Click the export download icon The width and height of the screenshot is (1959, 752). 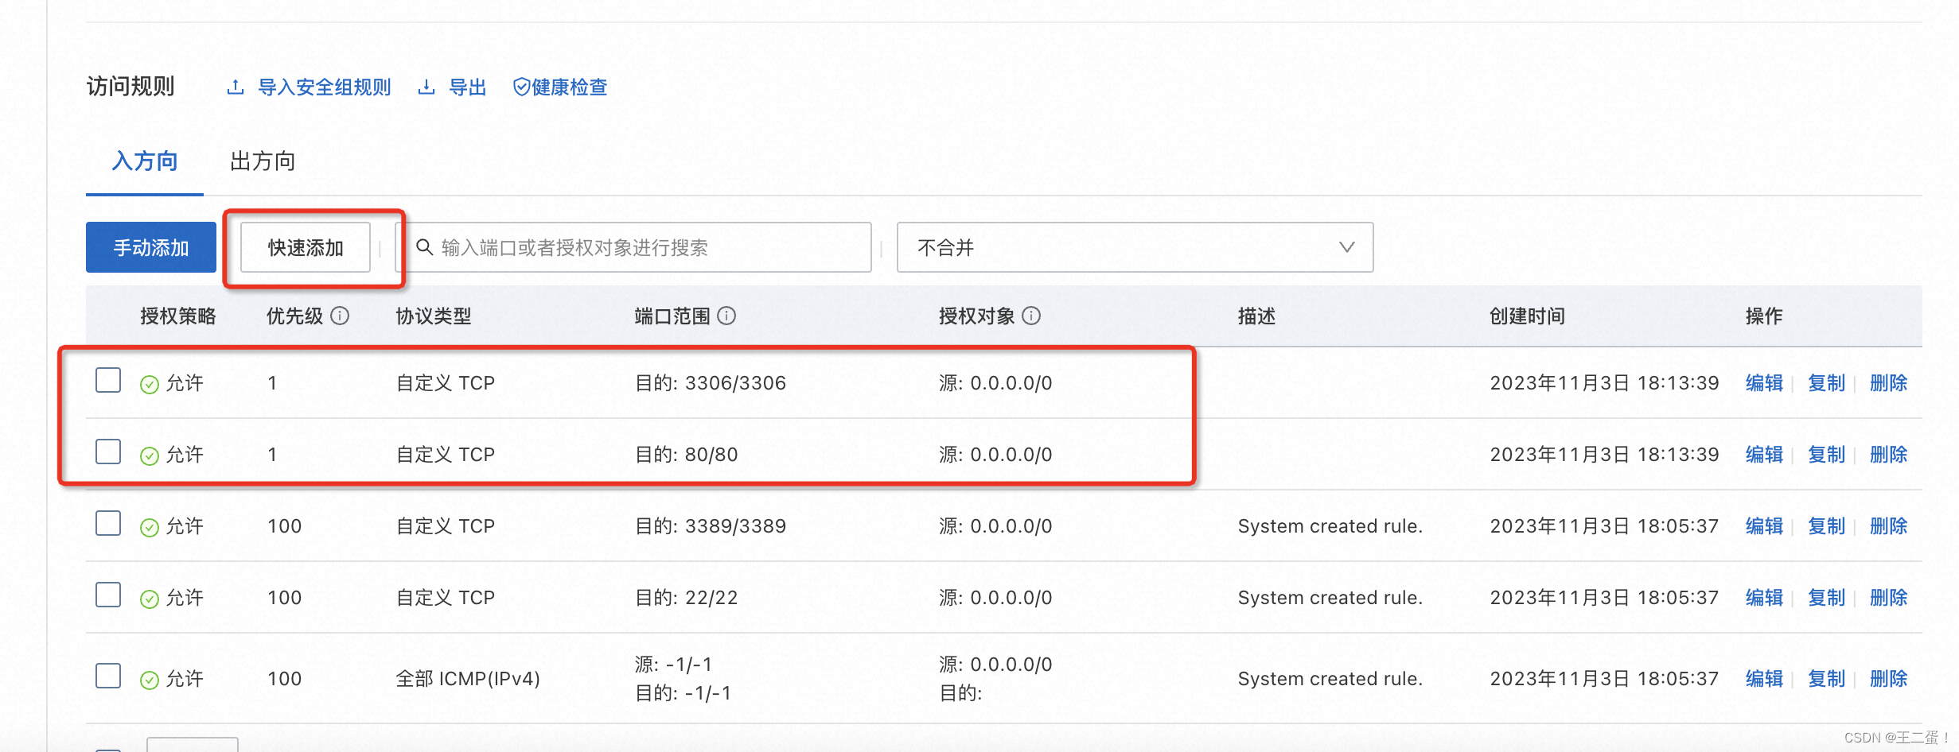[x=426, y=87]
